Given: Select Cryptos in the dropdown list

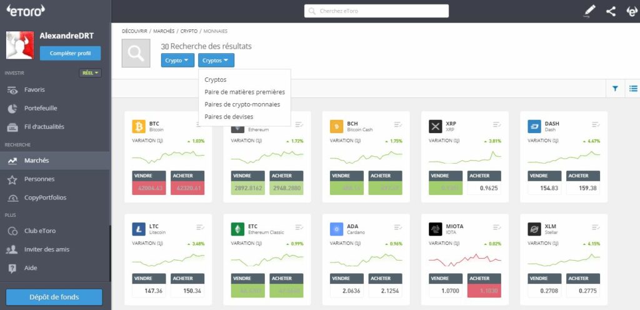Looking at the screenshot, I should click(216, 80).
